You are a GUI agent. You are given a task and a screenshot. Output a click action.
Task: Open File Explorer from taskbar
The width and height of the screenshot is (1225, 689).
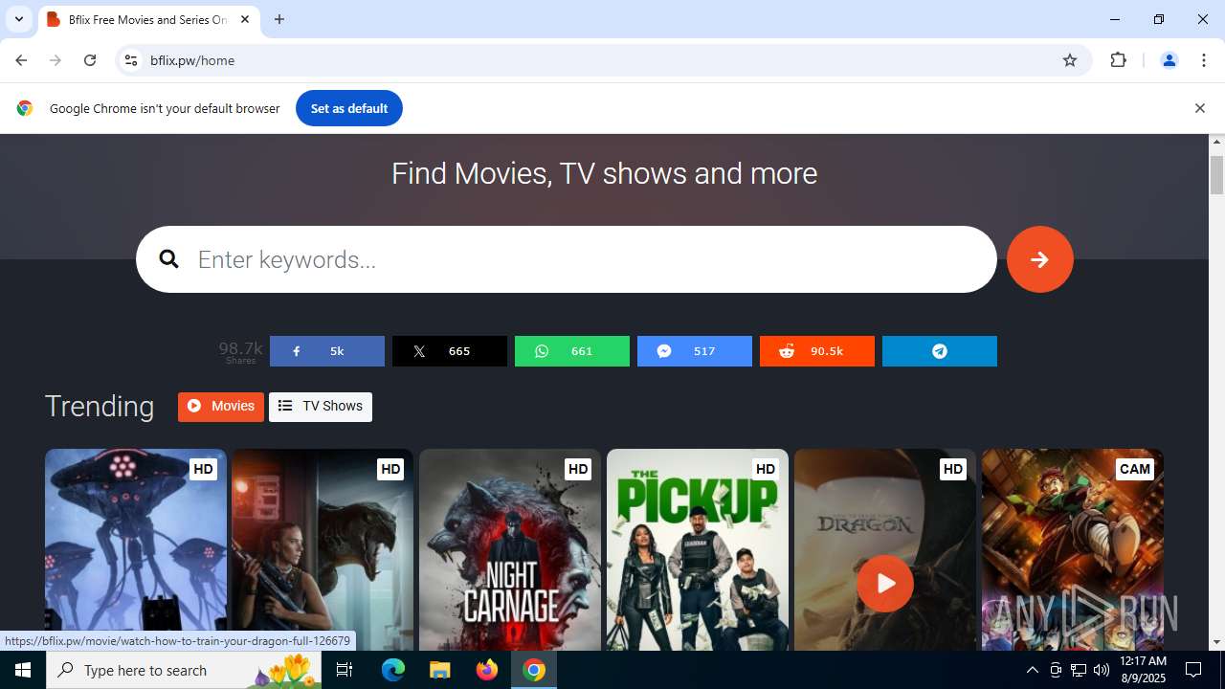coord(439,670)
